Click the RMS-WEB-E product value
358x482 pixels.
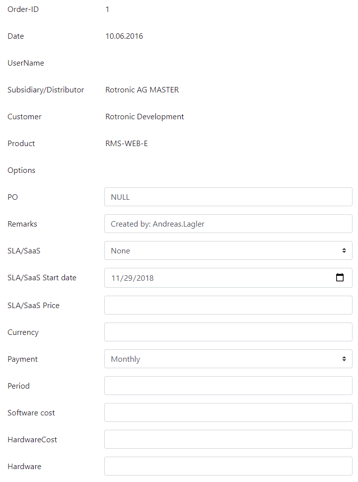(127, 144)
